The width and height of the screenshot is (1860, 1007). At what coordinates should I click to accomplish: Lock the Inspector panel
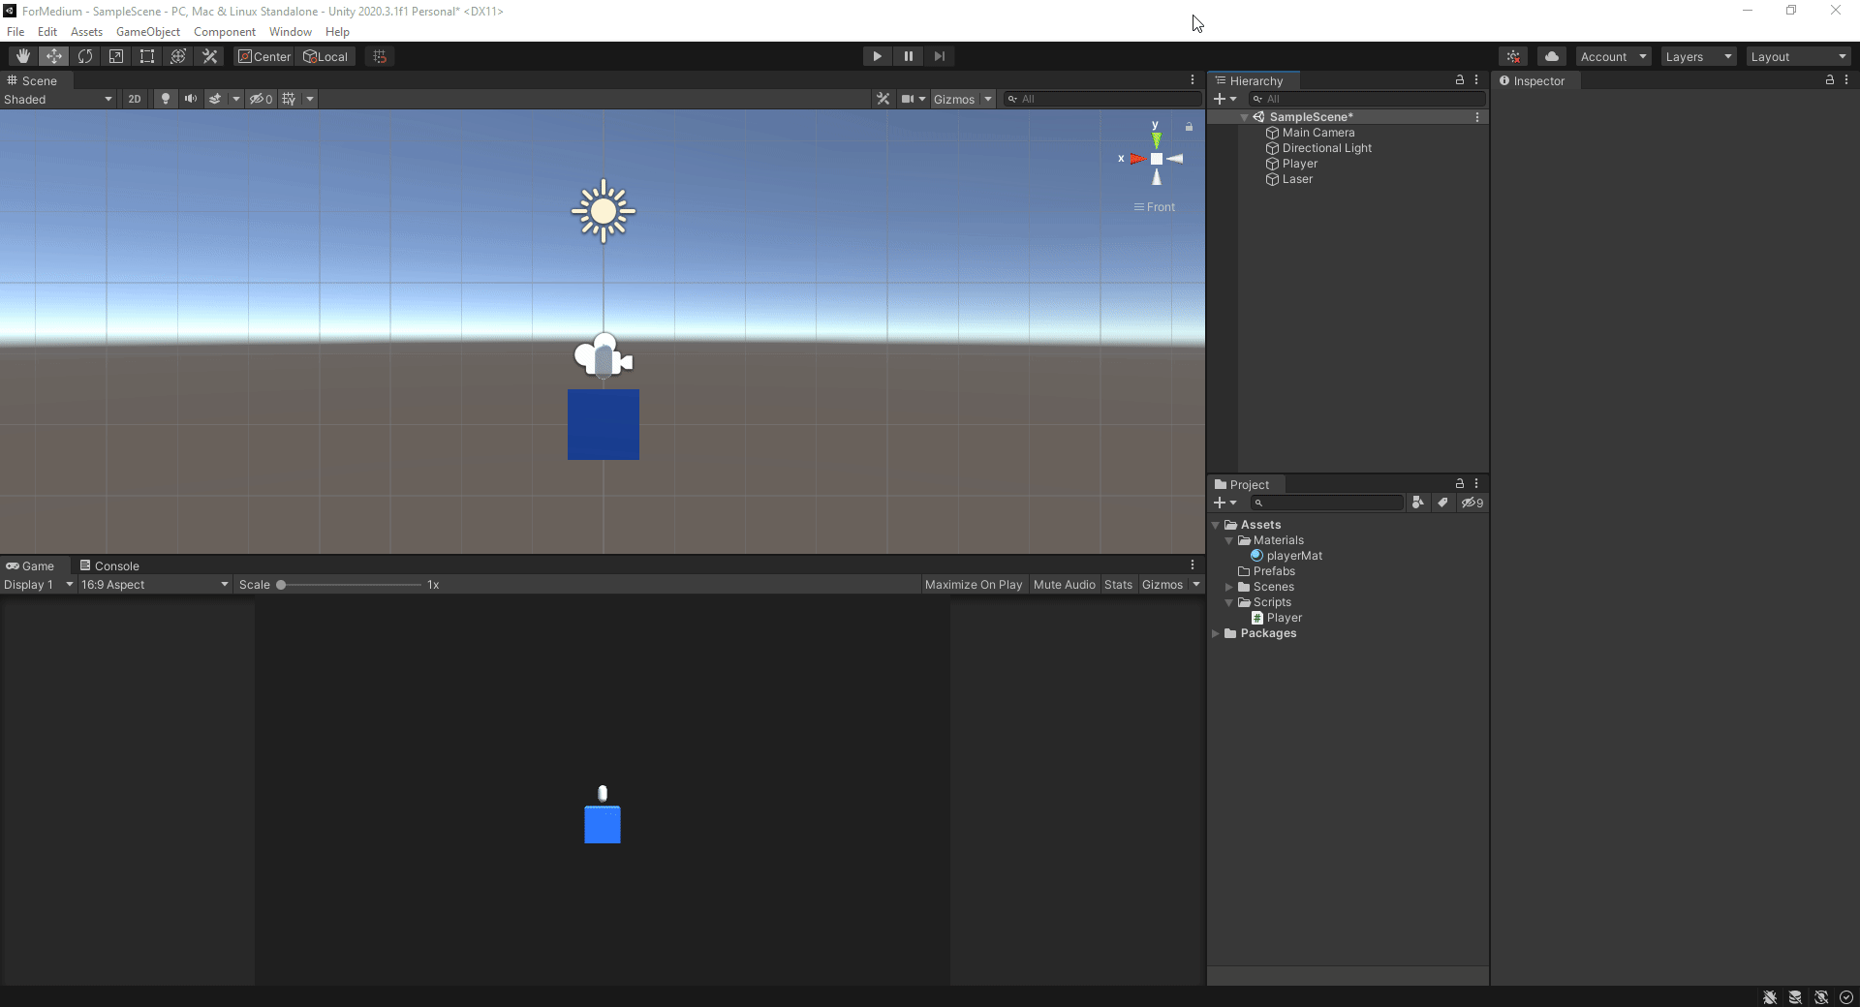pyautogui.click(x=1830, y=80)
